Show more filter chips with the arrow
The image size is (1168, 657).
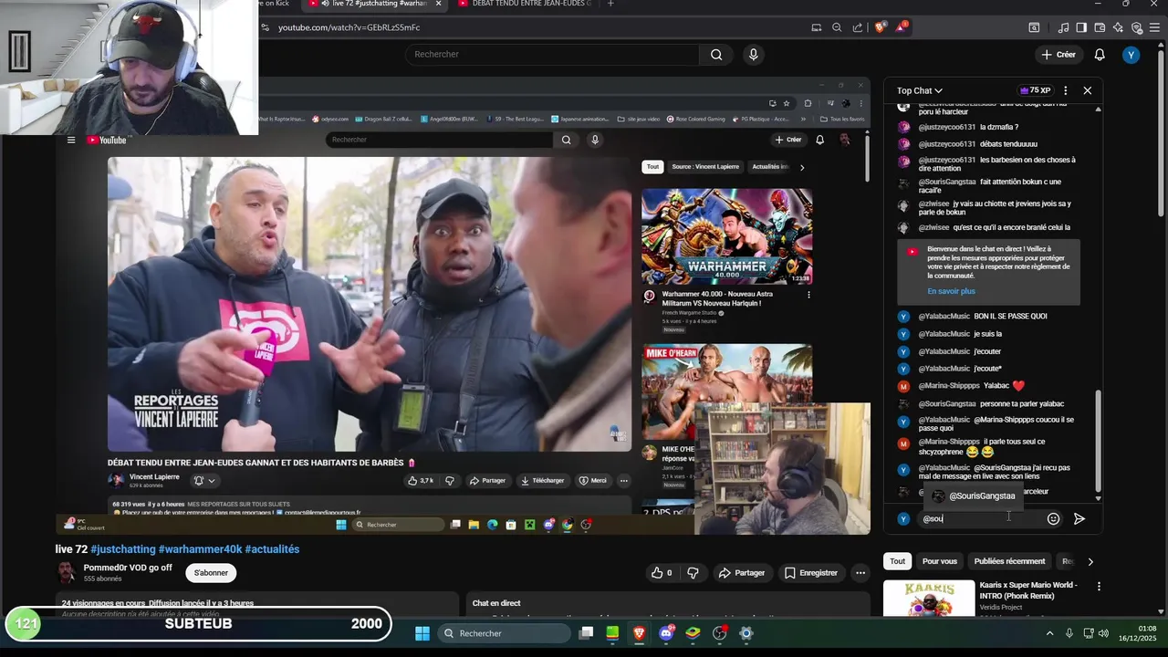(x=1090, y=561)
